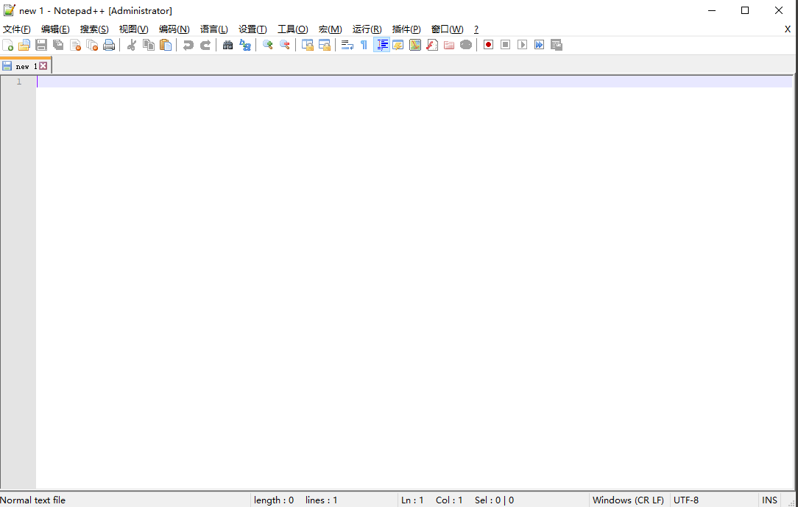Create a new file using the New icon
This screenshot has height=507, width=798.
[x=7, y=45]
